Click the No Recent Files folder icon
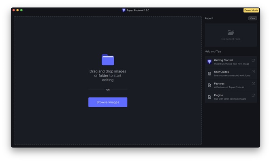271x162 pixels. point(230,32)
